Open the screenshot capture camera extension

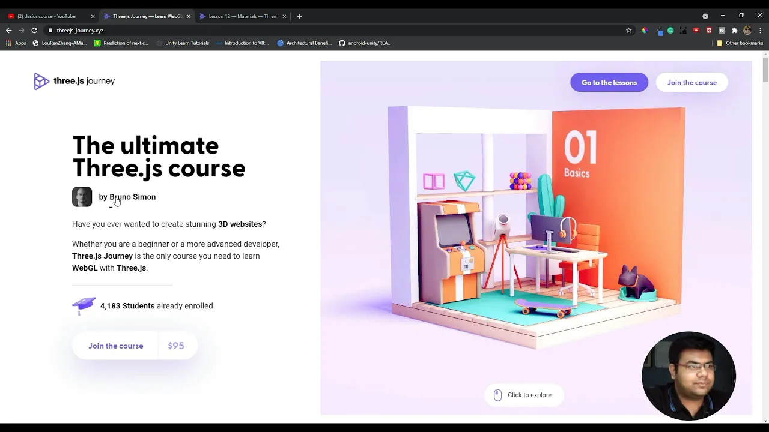[683, 31]
